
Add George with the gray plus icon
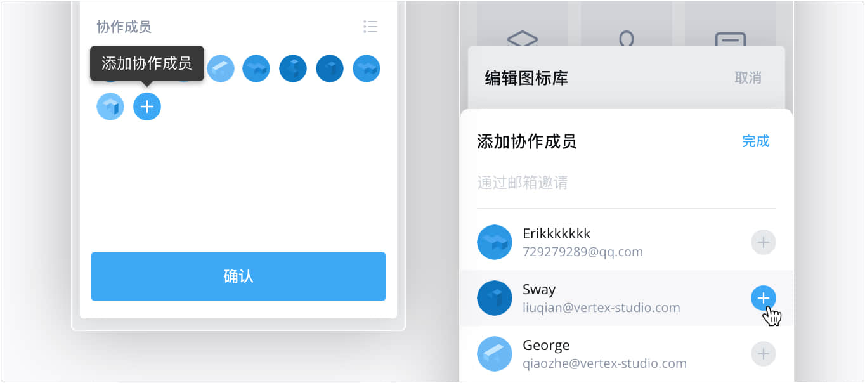(x=764, y=353)
